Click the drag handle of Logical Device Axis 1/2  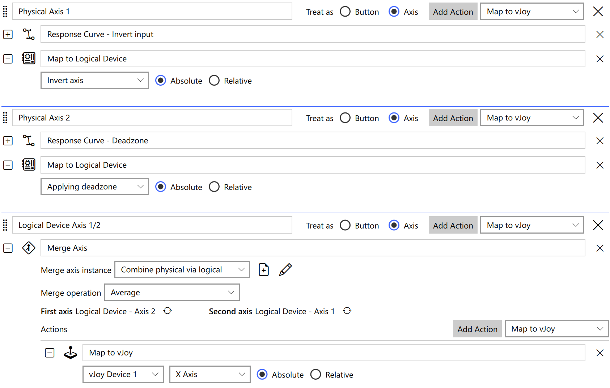click(5, 225)
